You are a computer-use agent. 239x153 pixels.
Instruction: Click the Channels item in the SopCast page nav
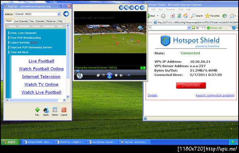coord(24,26)
